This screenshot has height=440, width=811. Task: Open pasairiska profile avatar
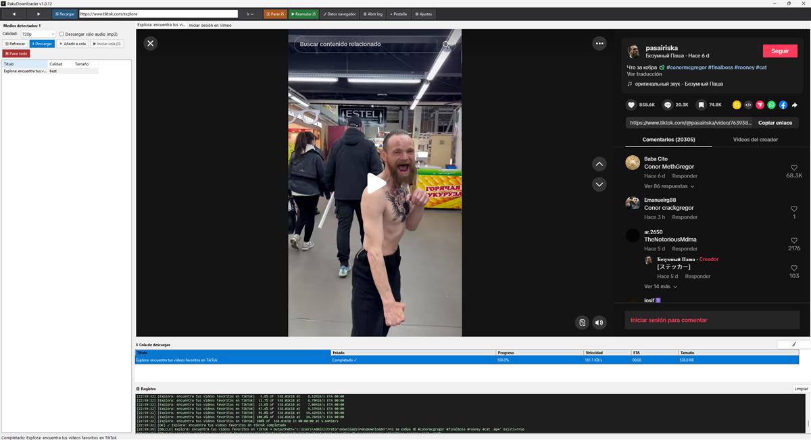pos(633,52)
